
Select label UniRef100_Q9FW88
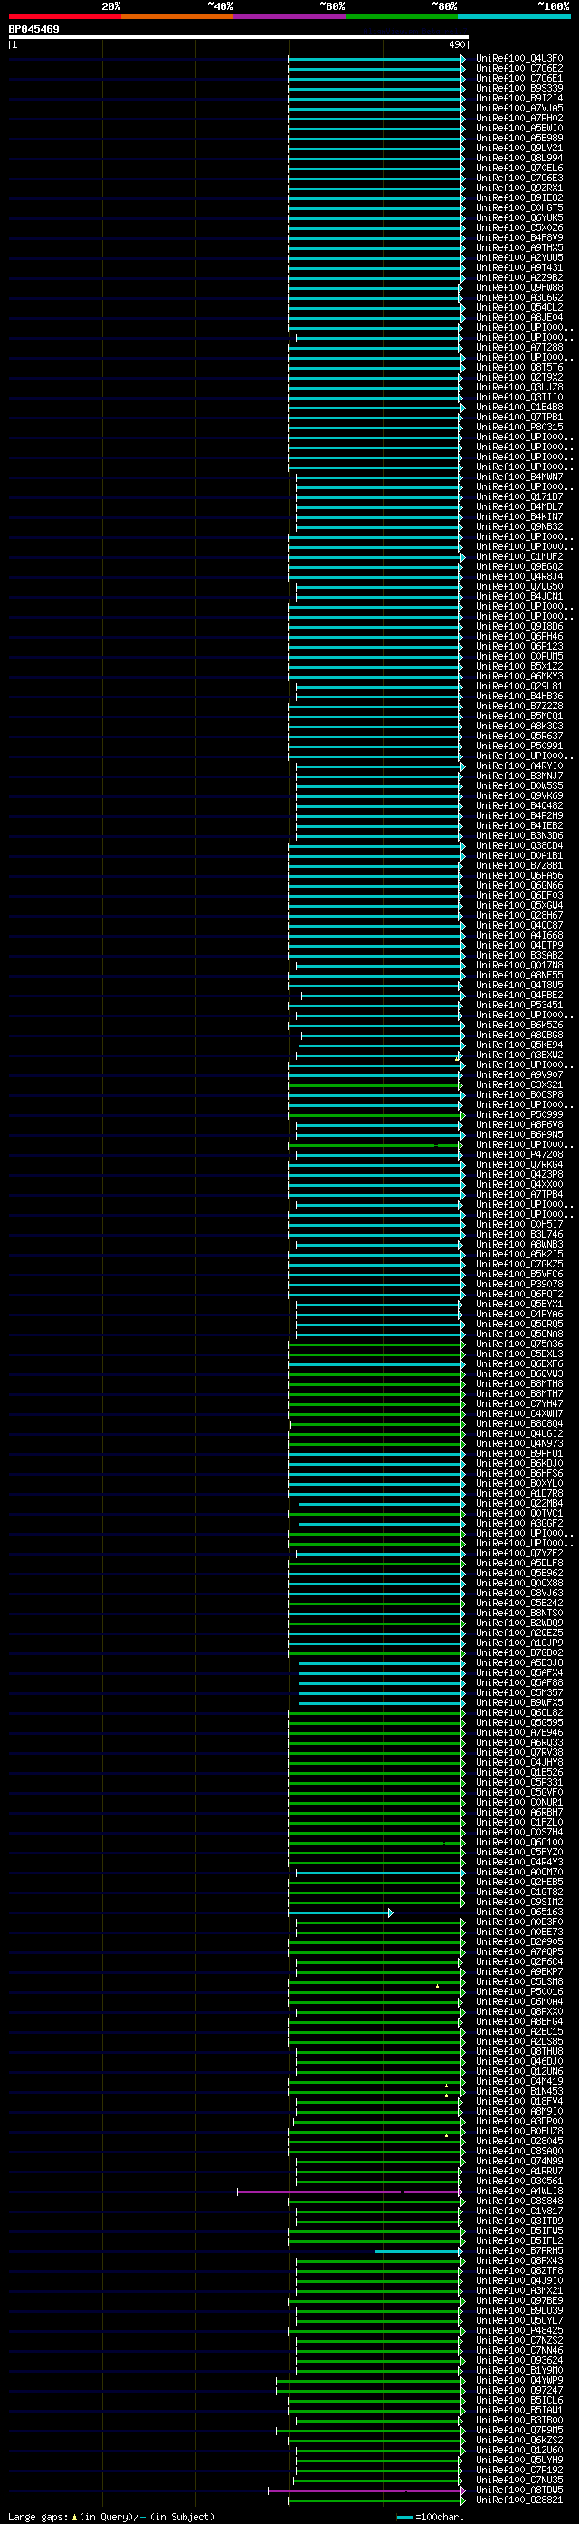pos(519,288)
